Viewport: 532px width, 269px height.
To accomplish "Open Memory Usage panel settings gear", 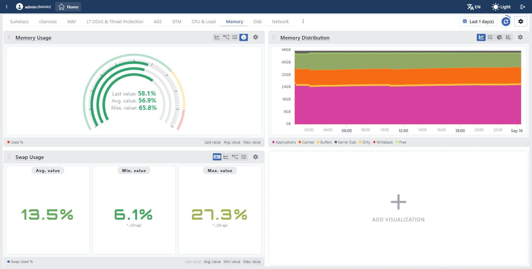I will 256,37.
